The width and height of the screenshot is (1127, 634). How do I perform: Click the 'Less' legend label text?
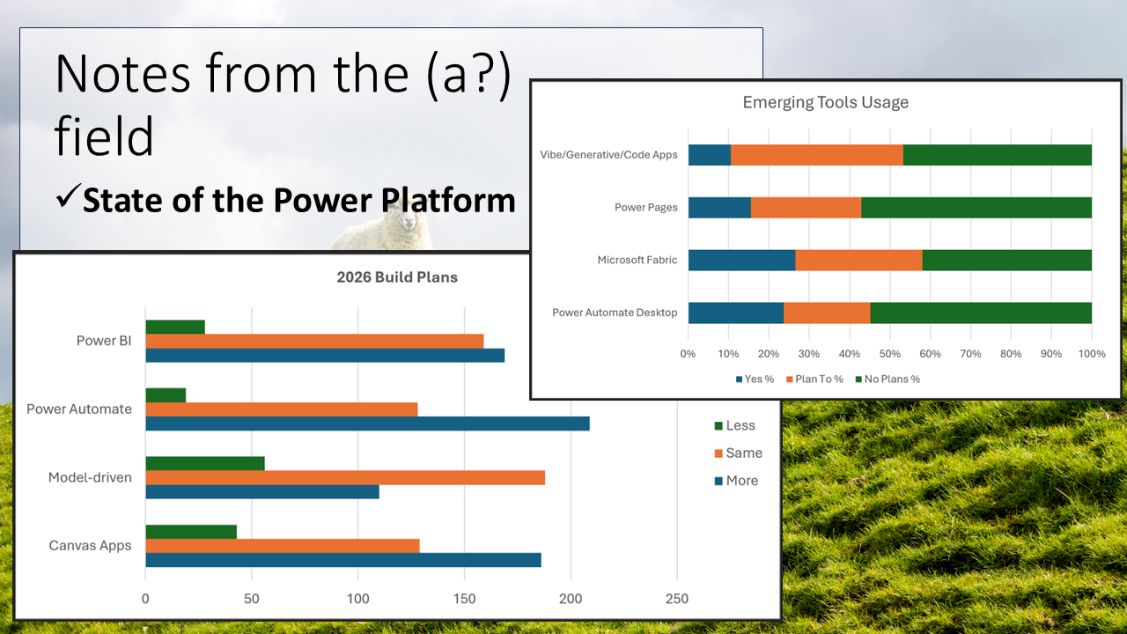pyautogui.click(x=740, y=426)
